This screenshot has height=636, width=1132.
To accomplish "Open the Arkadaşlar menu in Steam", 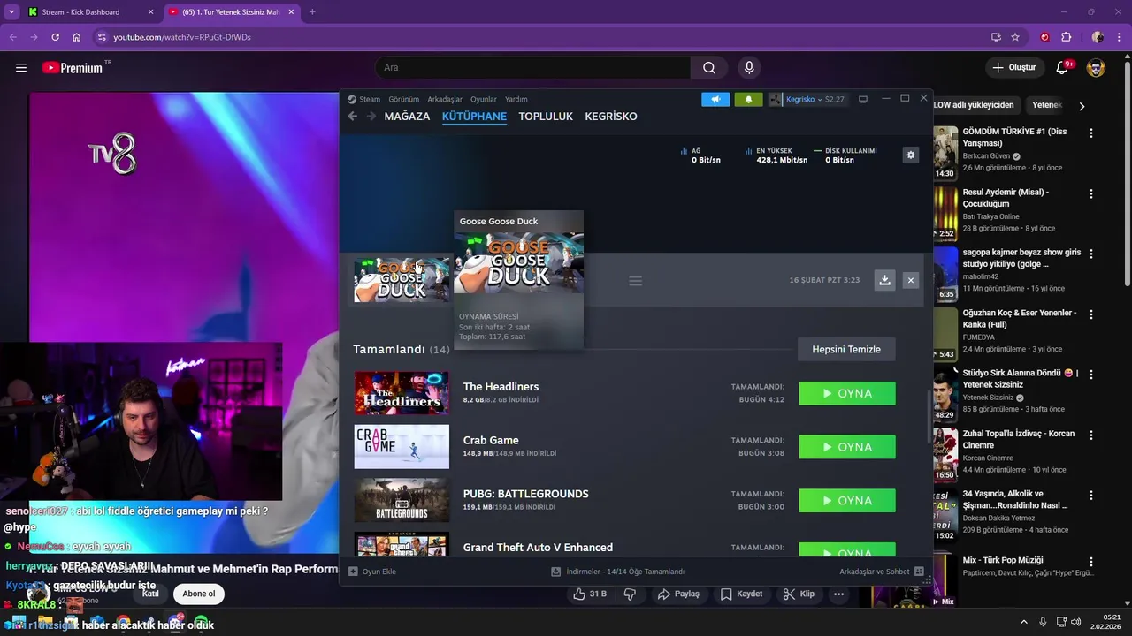I will [445, 99].
